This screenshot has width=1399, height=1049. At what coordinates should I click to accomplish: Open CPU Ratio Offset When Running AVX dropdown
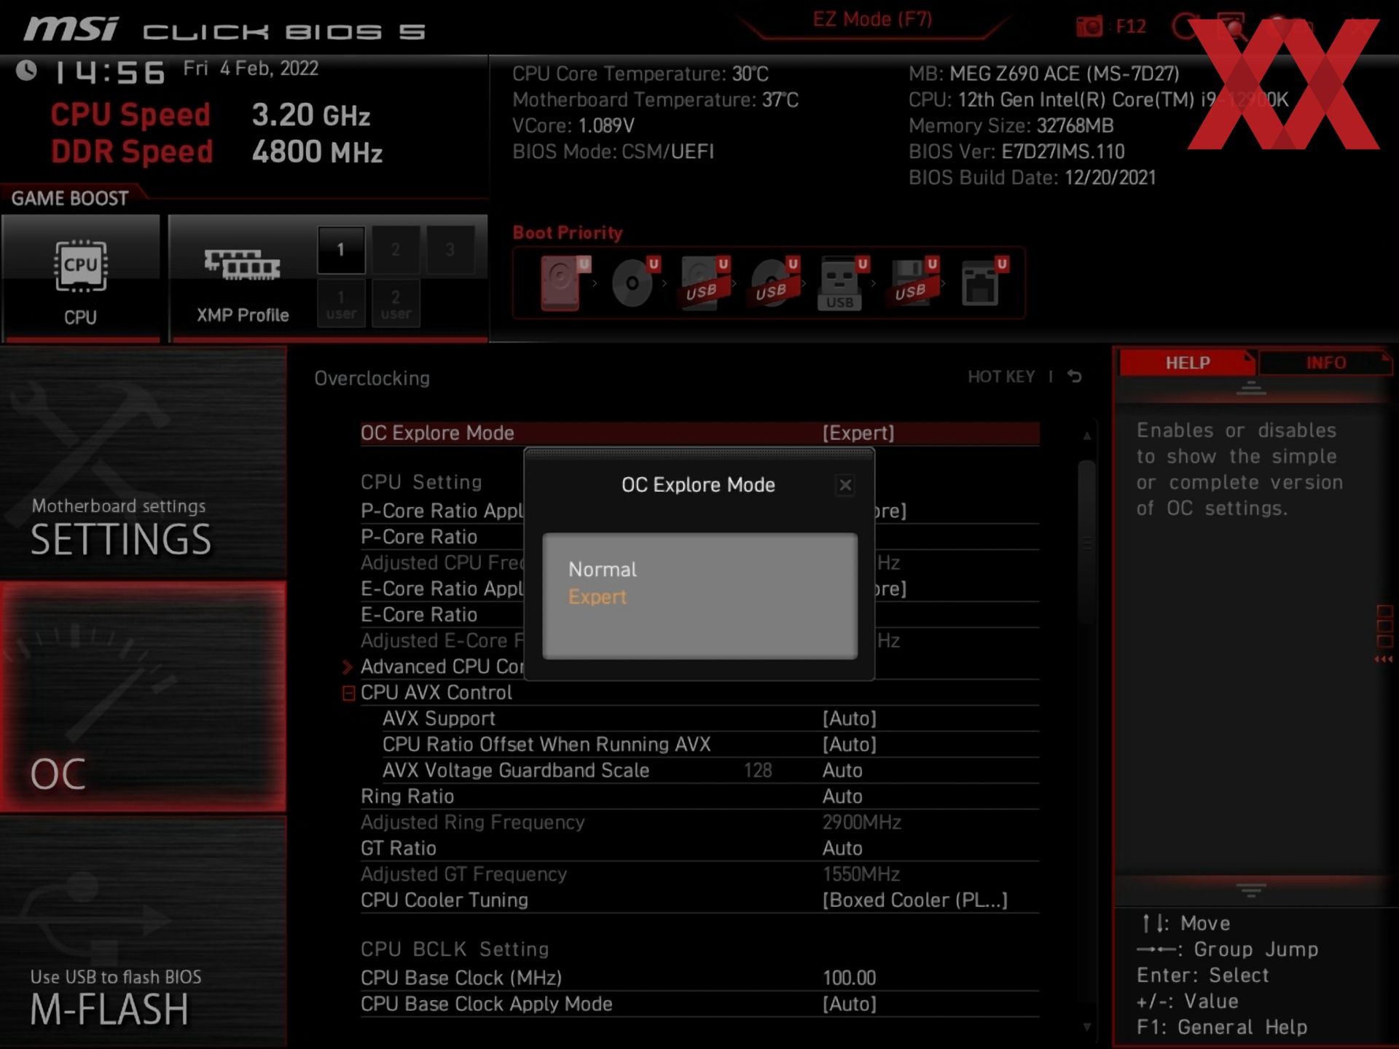click(x=849, y=744)
